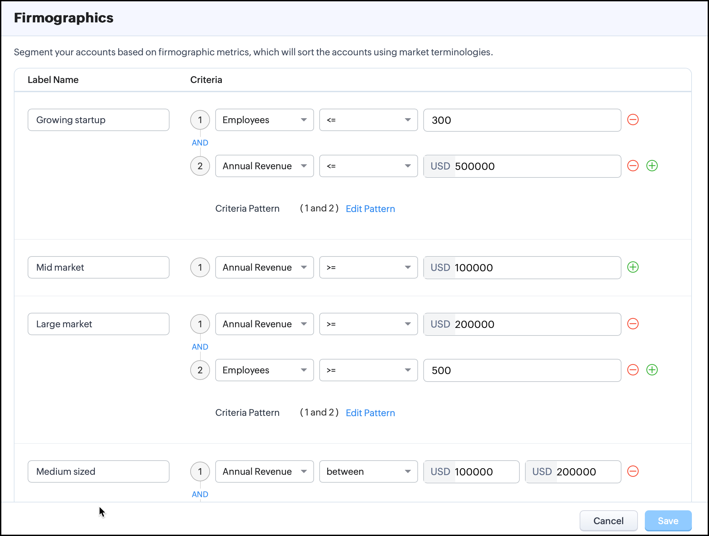Click the Growing startup label name field
The width and height of the screenshot is (709, 536).
[x=98, y=120]
